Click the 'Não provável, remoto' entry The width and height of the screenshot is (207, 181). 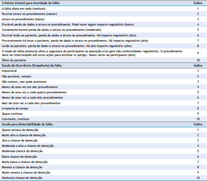(x=16, y=76)
